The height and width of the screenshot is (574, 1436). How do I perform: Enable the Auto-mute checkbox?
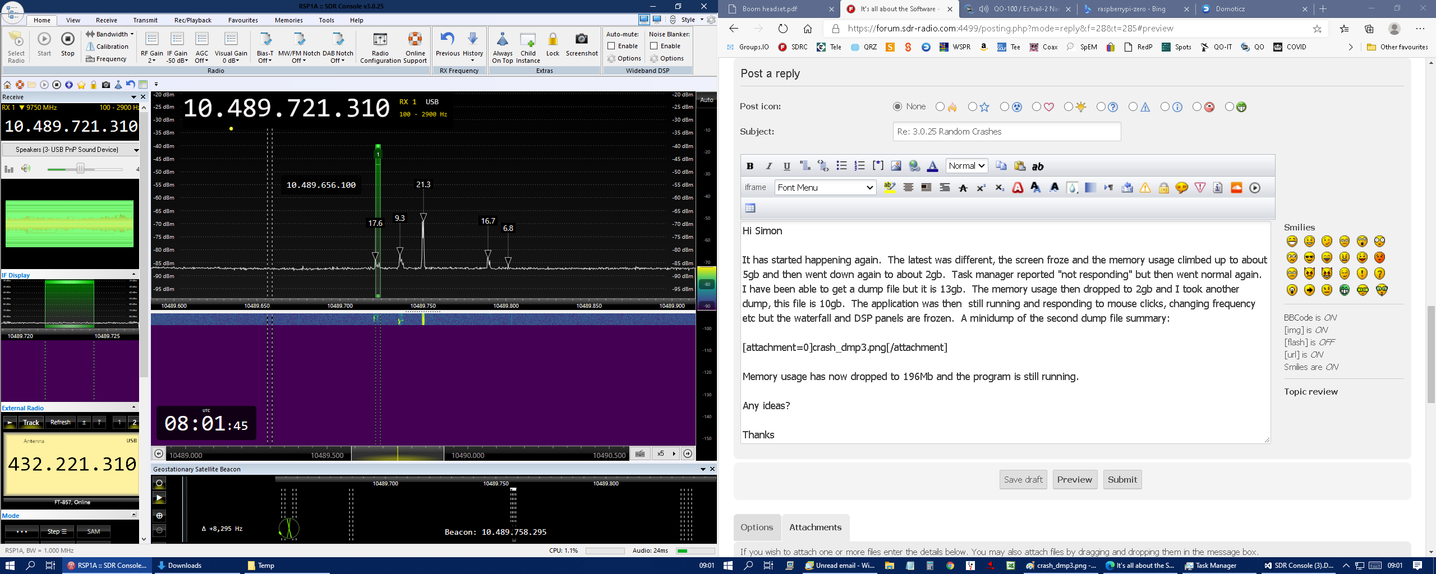point(611,46)
